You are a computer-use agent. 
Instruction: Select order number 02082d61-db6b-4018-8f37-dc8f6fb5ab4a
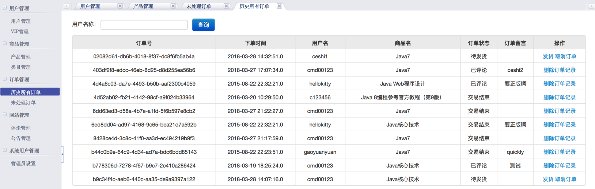point(144,56)
